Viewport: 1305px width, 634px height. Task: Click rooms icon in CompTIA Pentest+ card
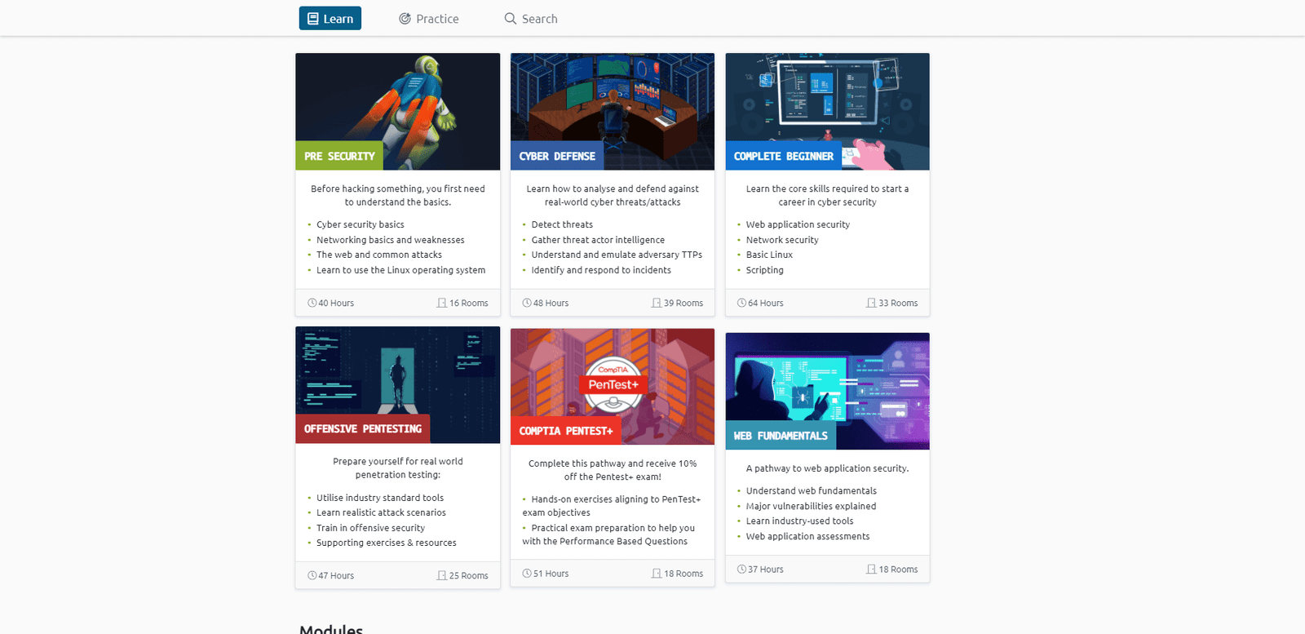(657, 574)
